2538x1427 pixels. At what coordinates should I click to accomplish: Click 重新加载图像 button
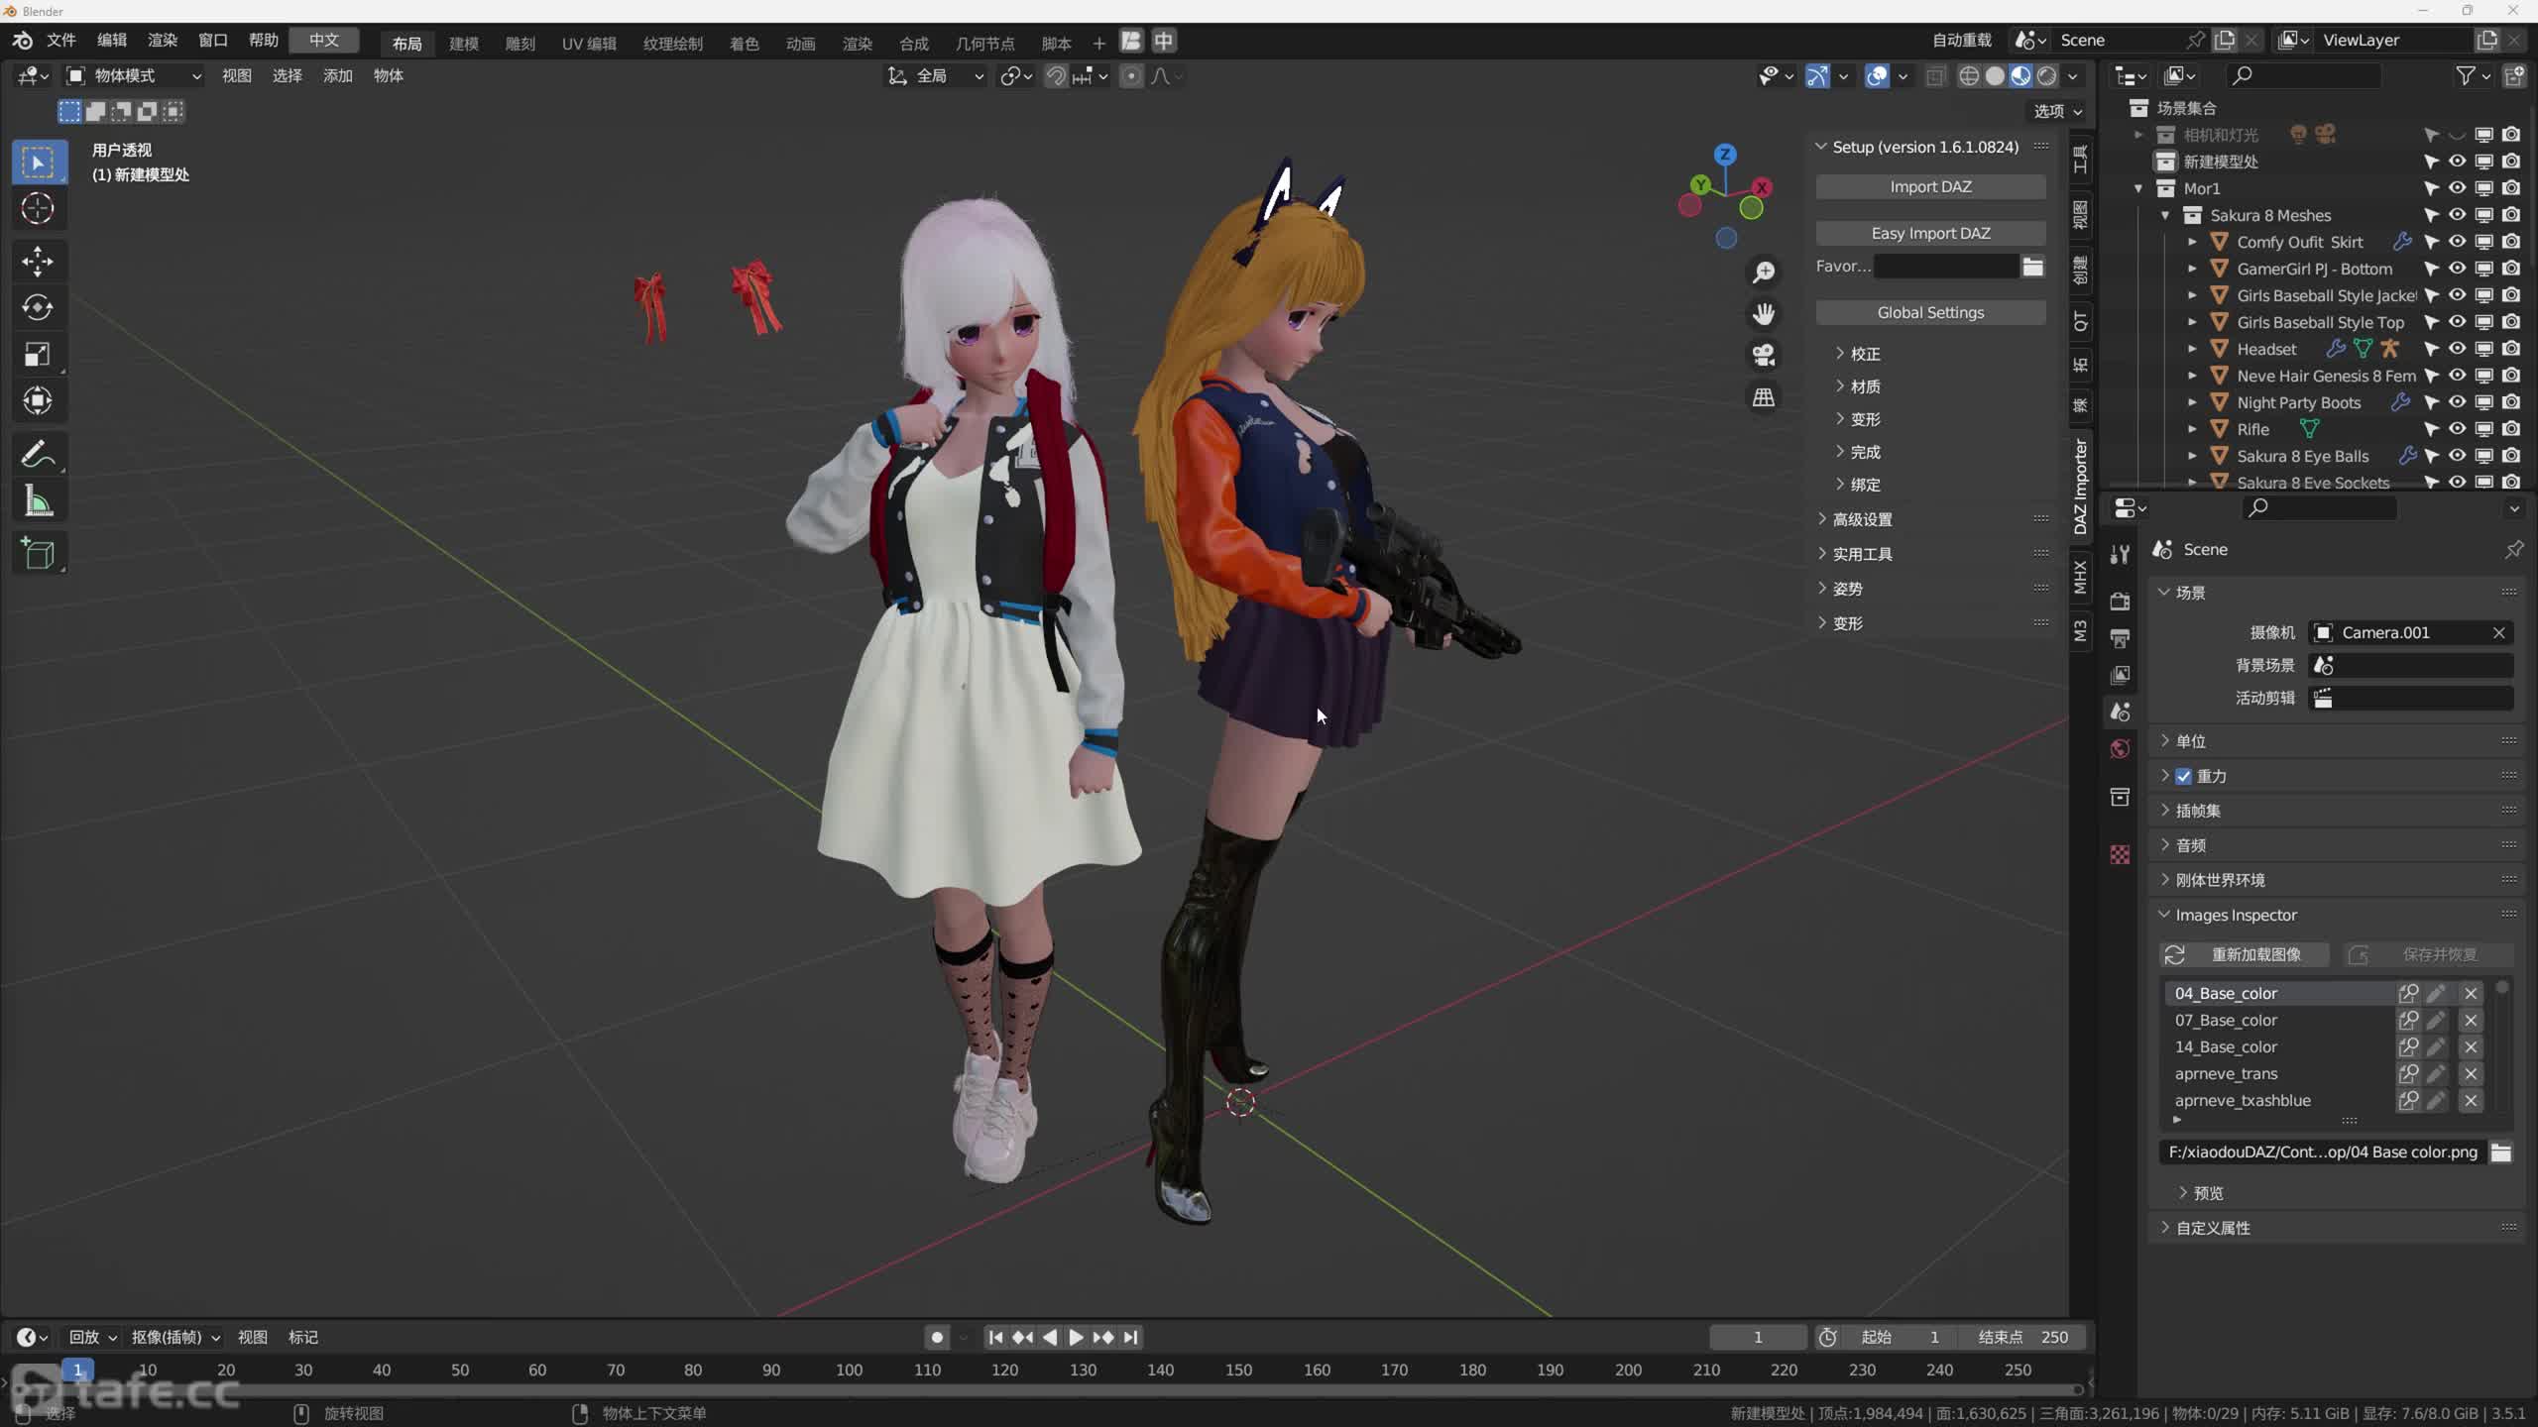click(x=2244, y=954)
